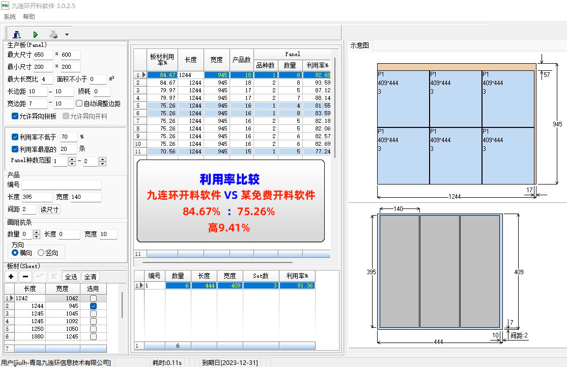
Task: Click the results table vertical scrollbar
Action: point(335,107)
